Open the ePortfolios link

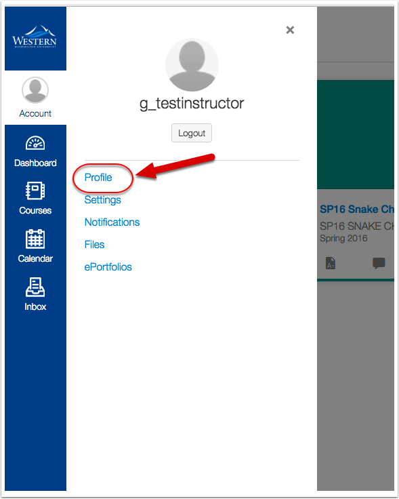tap(108, 267)
